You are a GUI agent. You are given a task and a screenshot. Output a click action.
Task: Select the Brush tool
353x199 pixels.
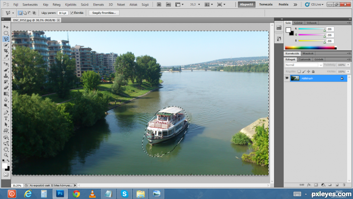click(6, 70)
